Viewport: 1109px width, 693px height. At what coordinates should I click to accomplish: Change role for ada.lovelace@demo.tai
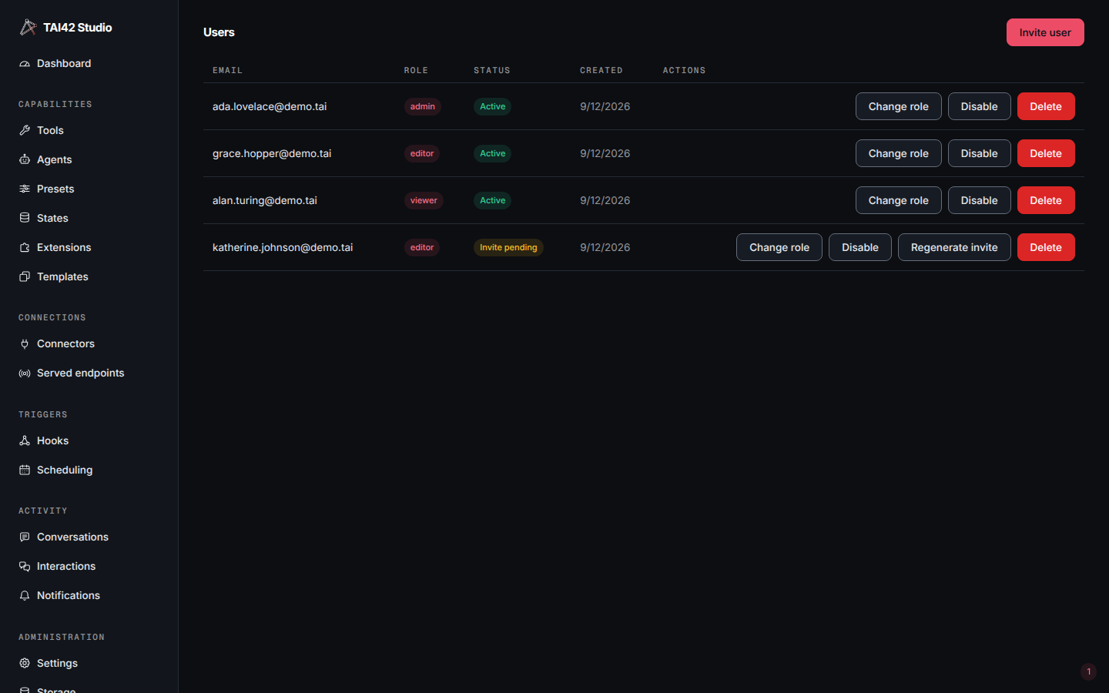[898, 106]
